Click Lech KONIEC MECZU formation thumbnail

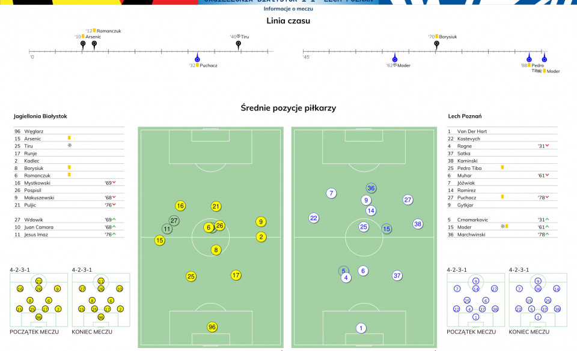click(538, 300)
